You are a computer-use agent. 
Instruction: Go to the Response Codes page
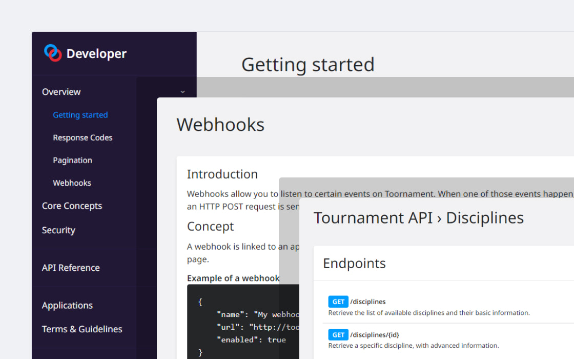coord(83,137)
